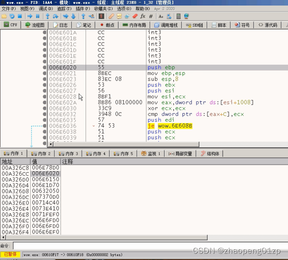
Task: Click the 已暂停 status label
Action: [x=10, y=254]
